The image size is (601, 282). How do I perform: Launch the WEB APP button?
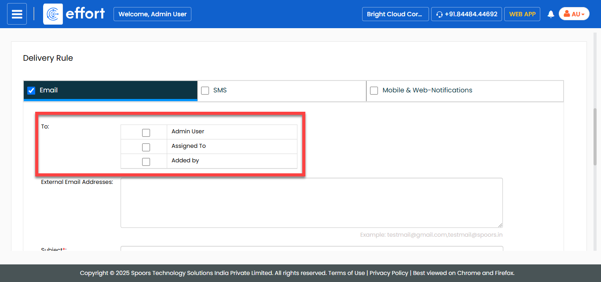pos(522,14)
